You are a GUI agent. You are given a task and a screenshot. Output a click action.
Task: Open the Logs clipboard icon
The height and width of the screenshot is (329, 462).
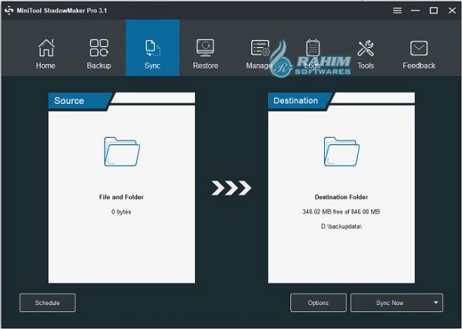pos(313,48)
